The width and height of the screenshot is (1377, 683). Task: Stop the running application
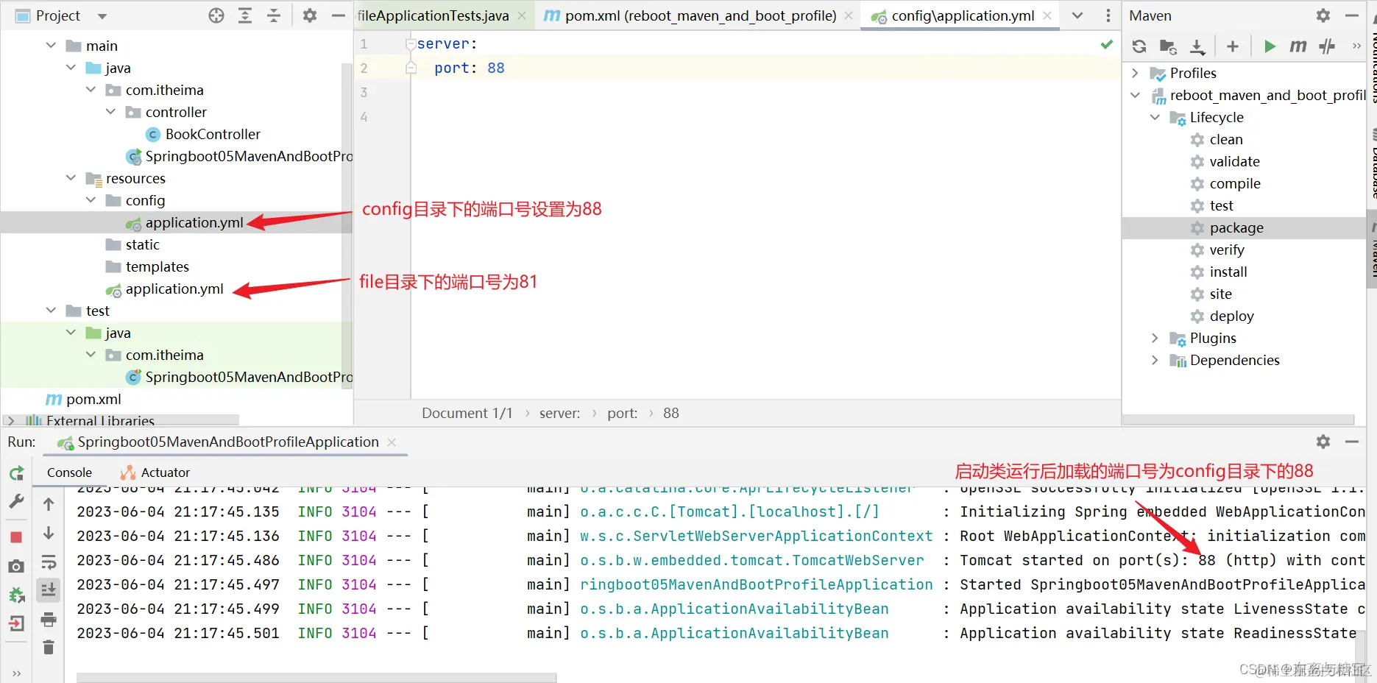(x=16, y=537)
